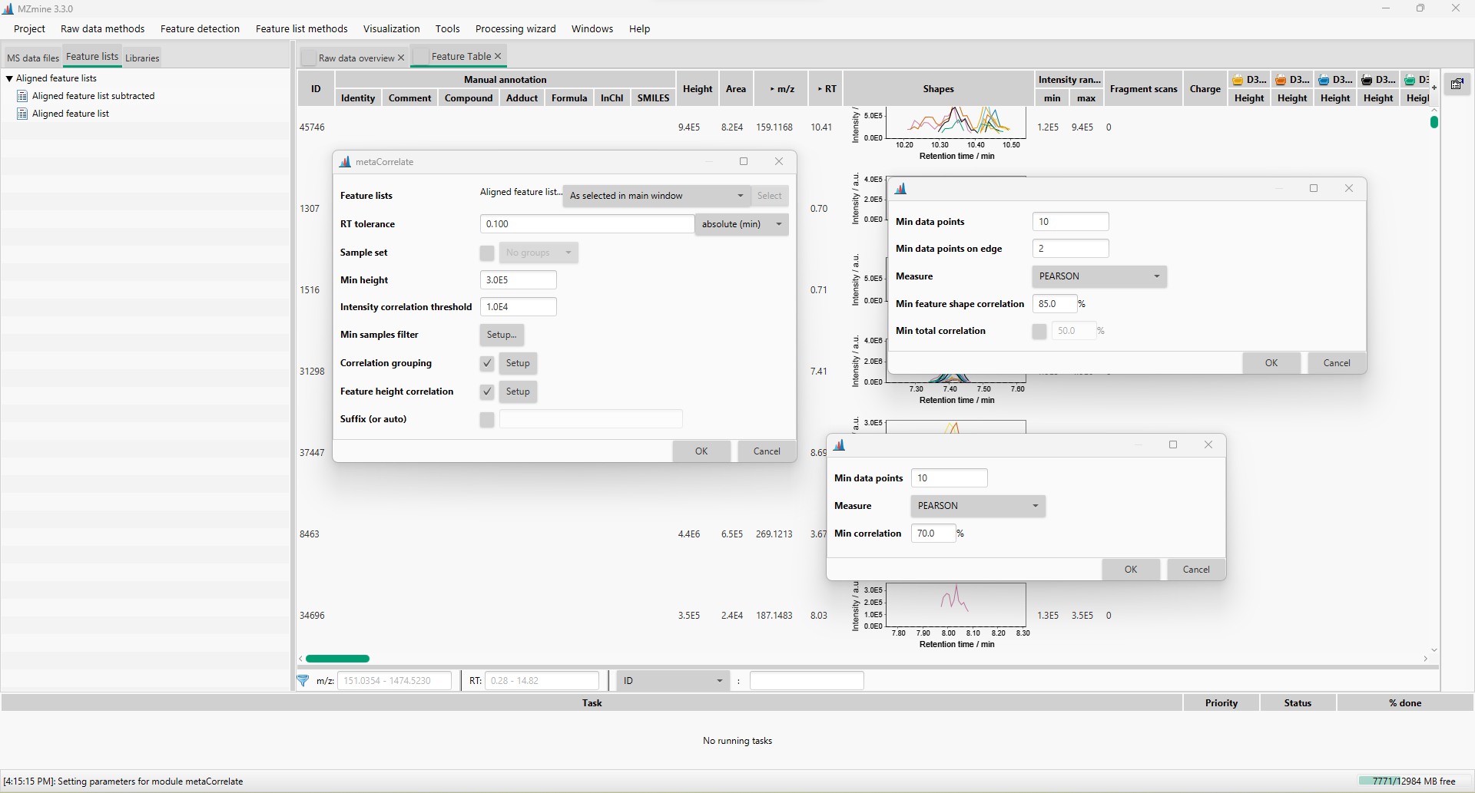Enable the Min total correlation checkbox
The height and width of the screenshot is (793, 1475).
(x=1039, y=331)
